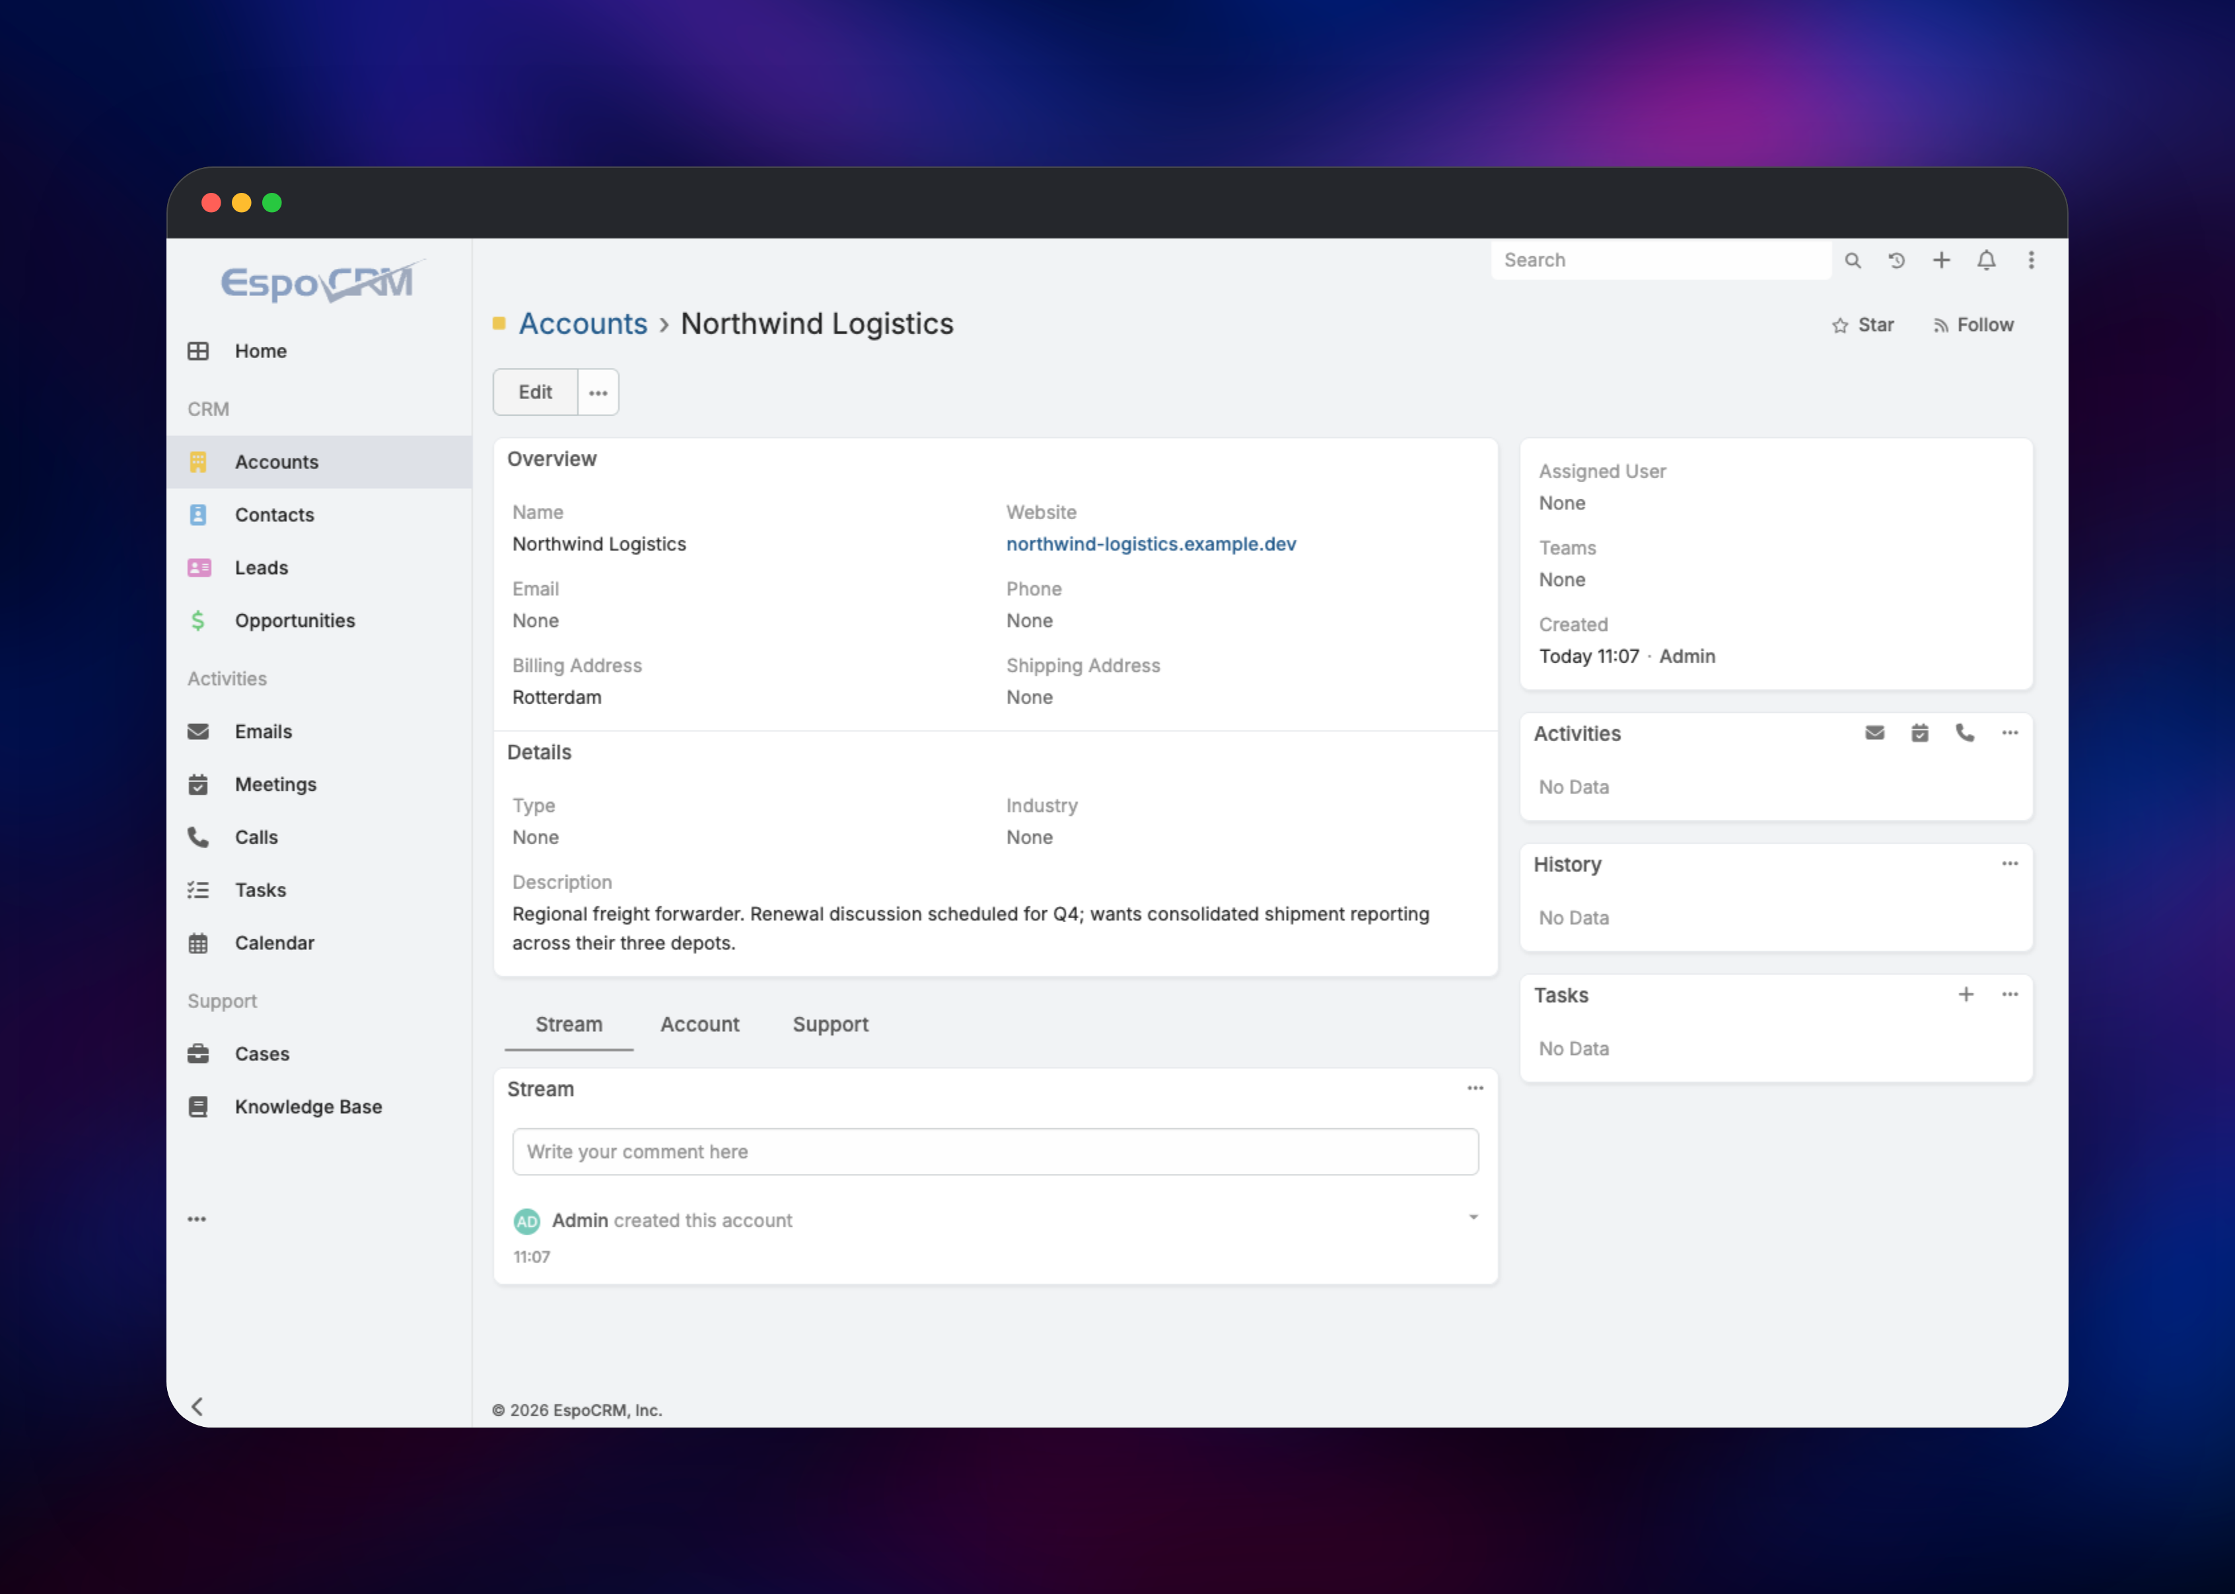The width and height of the screenshot is (2235, 1594).
Task: Switch to the Account tab
Action: tap(699, 1026)
